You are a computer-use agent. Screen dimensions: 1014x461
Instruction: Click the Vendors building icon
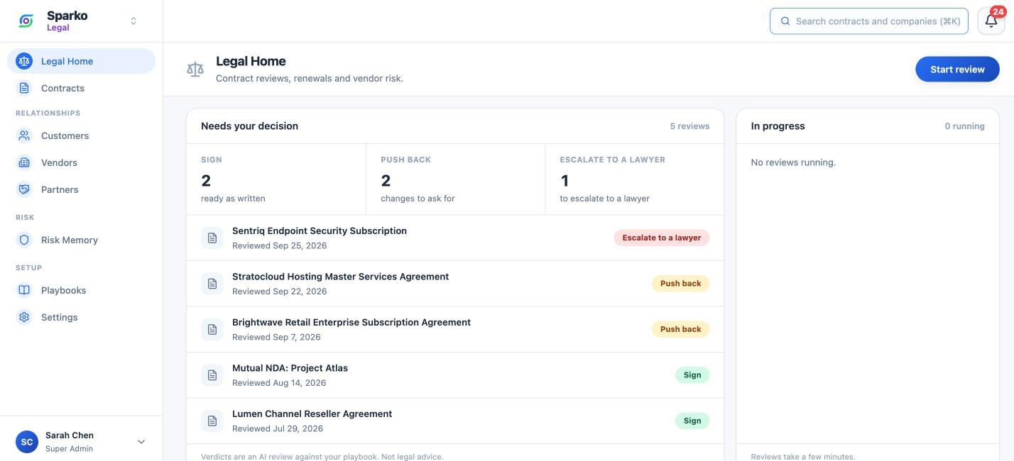24,162
